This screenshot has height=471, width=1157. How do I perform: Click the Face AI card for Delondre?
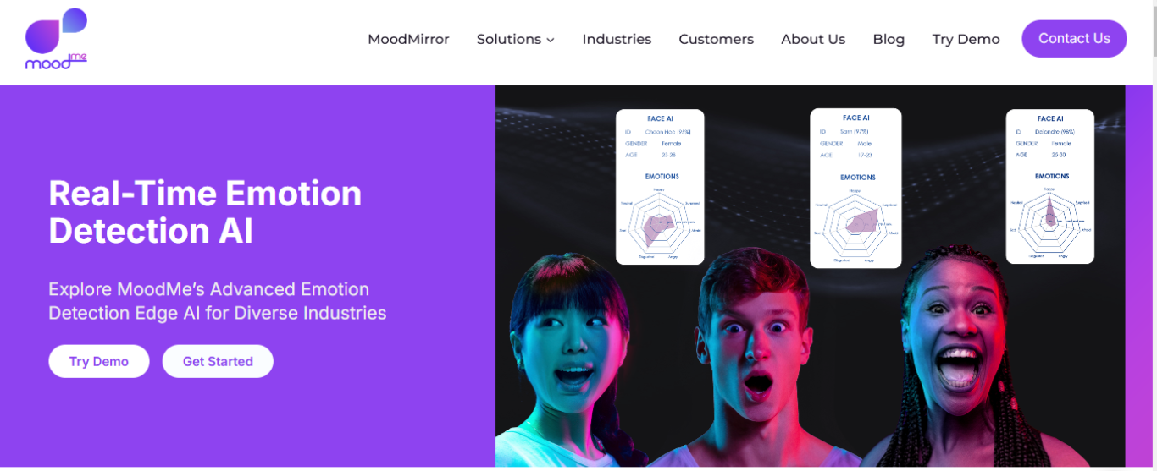1050,186
